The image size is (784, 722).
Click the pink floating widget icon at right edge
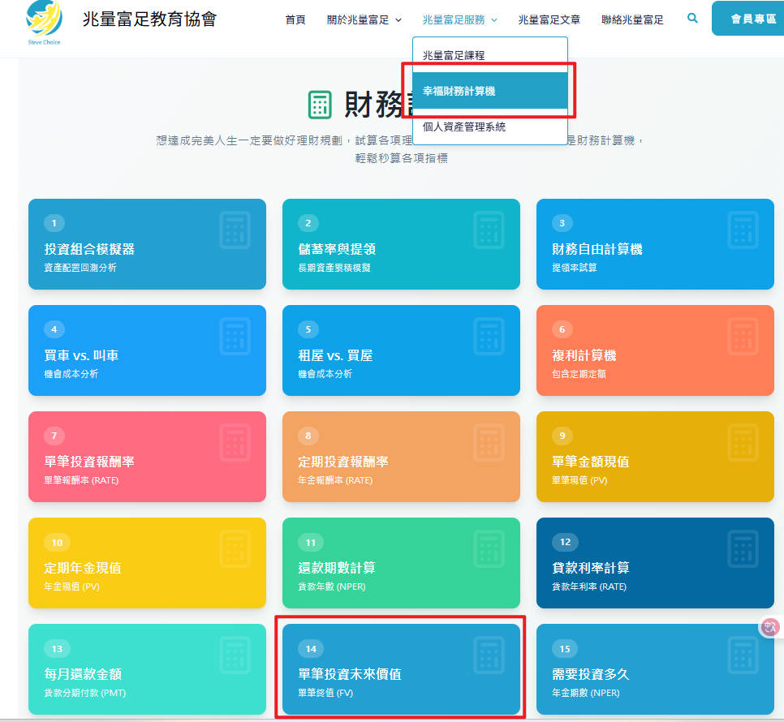pyautogui.click(x=770, y=626)
